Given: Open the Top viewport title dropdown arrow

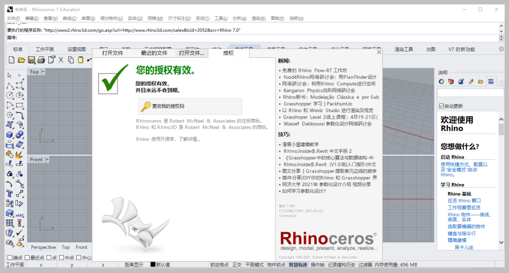Looking at the screenshot, I should (43, 72).
